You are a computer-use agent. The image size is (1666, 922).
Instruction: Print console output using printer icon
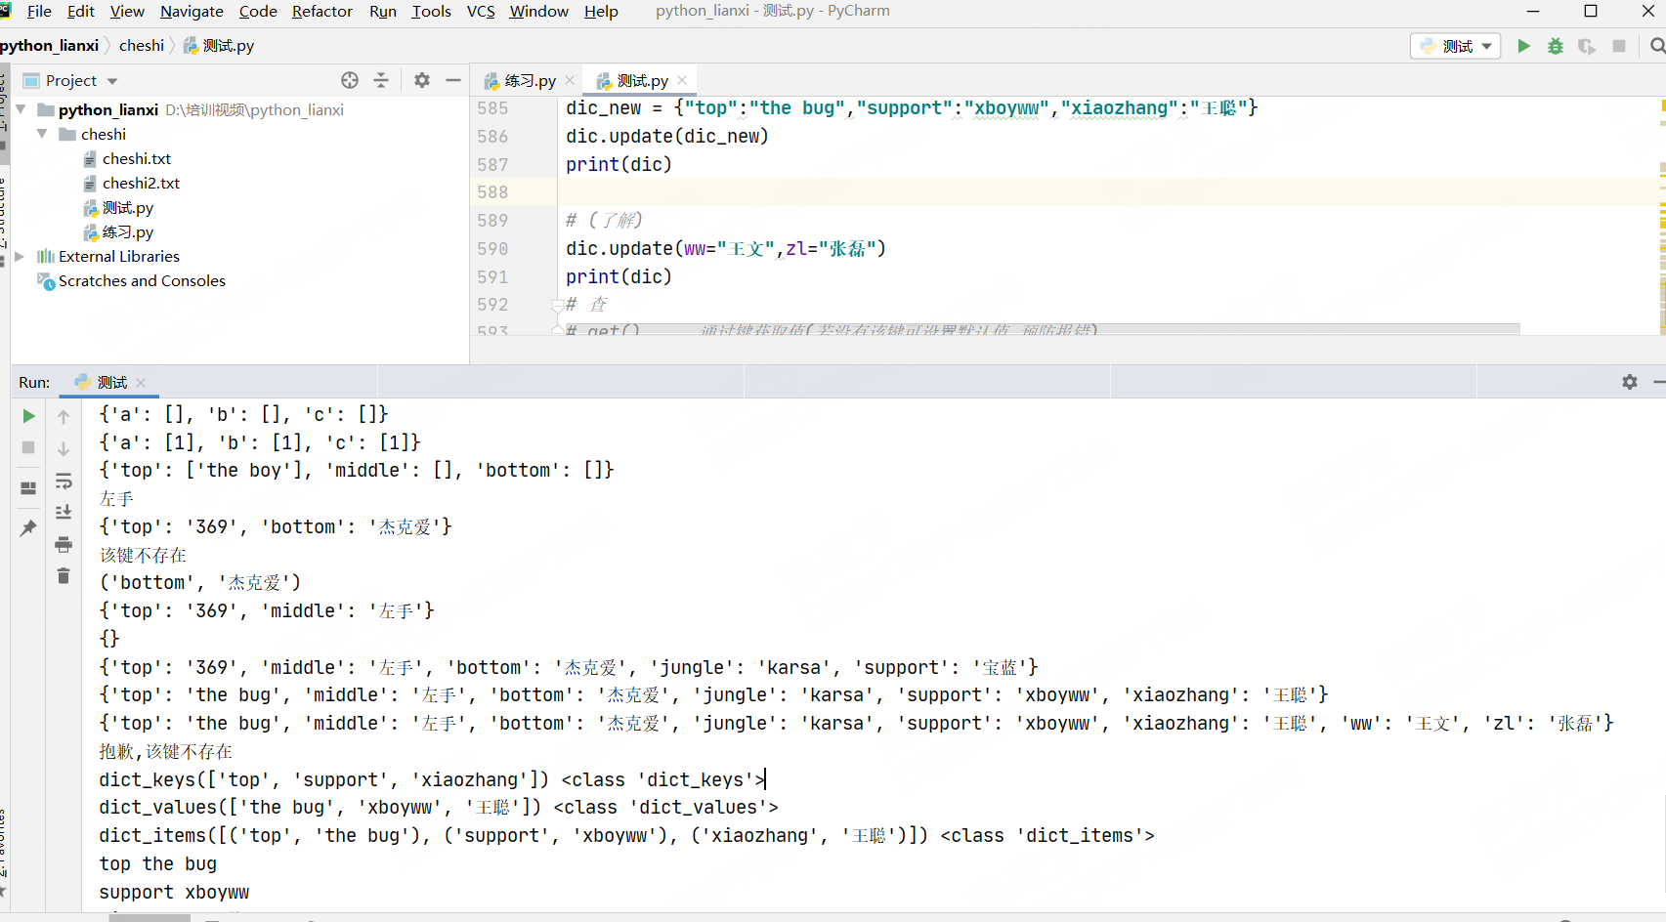click(64, 544)
